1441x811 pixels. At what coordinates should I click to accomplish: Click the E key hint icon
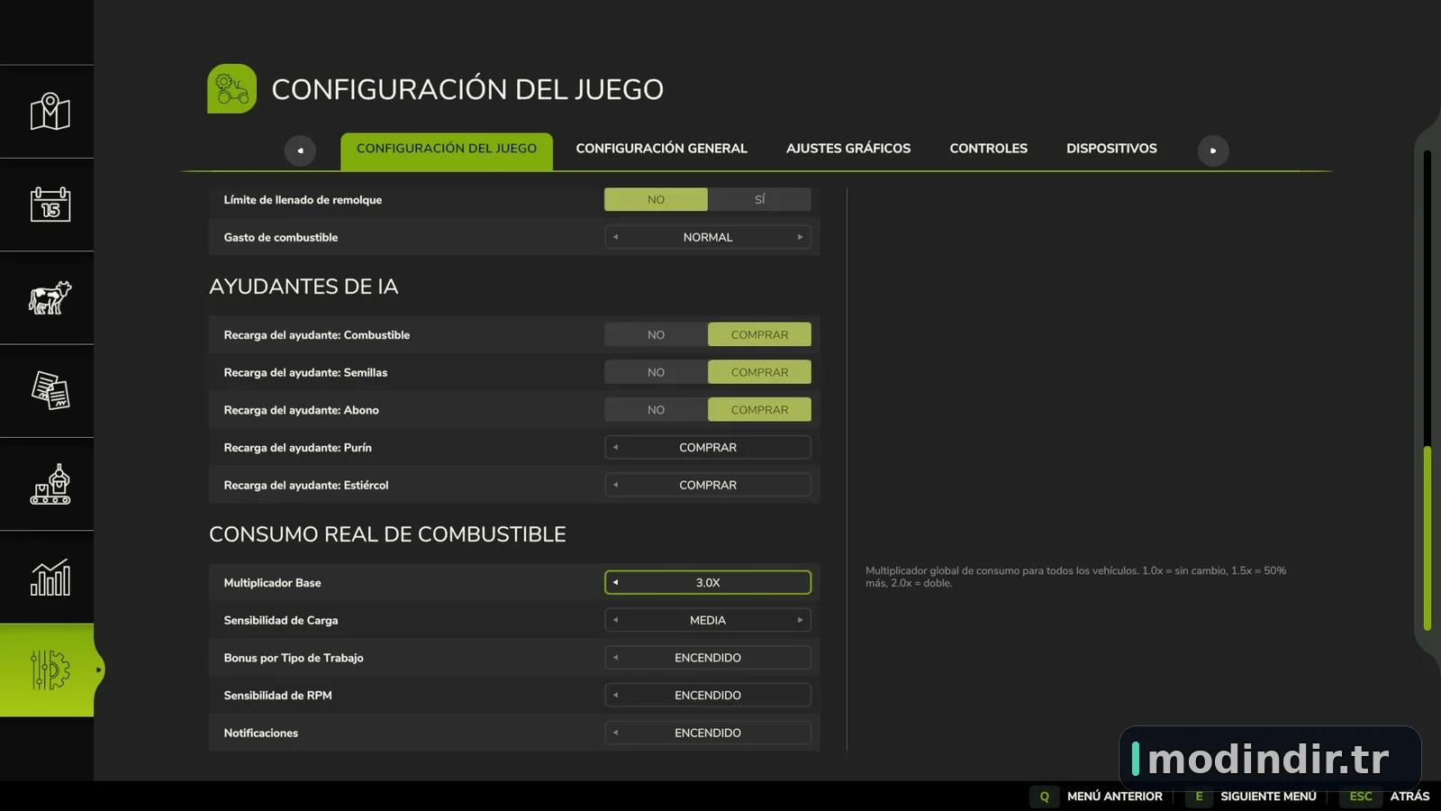1199,797
